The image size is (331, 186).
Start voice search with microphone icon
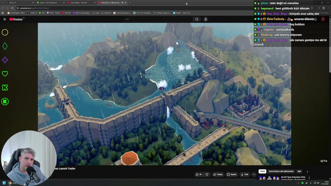[x=206, y=19]
